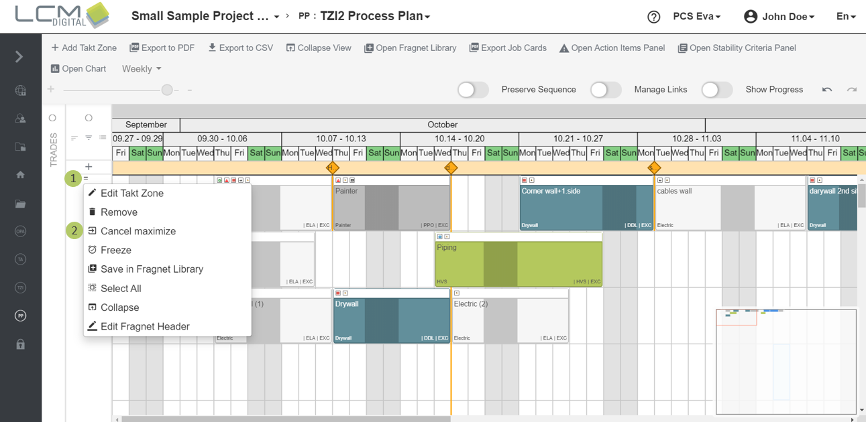Expand the left sidebar with chevron
Image resolution: width=866 pixels, height=422 pixels.
(19, 57)
